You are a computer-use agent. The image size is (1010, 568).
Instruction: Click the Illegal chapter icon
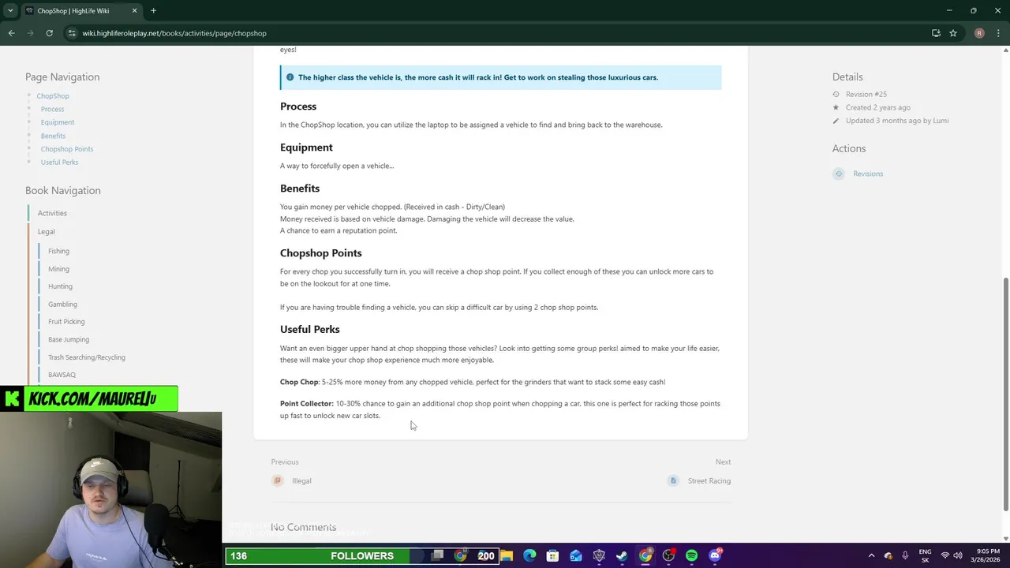tap(277, 480)
